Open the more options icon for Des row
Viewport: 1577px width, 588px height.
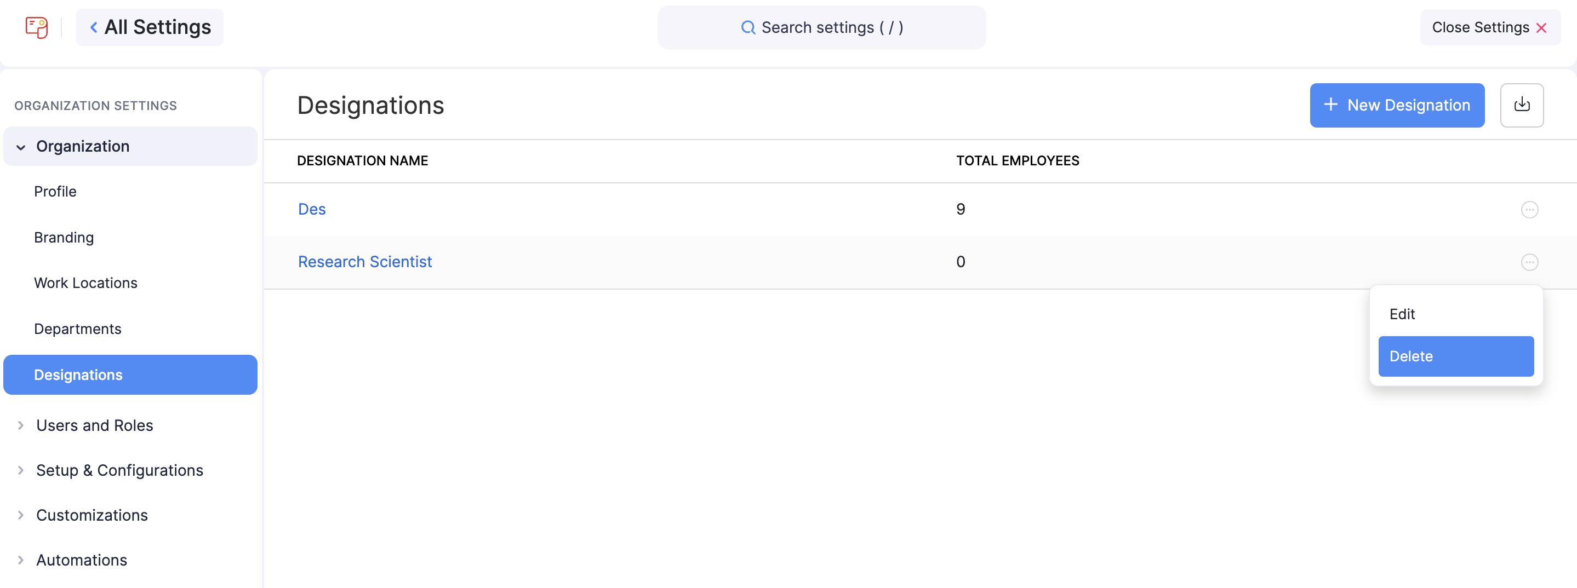pos(1529,210)
